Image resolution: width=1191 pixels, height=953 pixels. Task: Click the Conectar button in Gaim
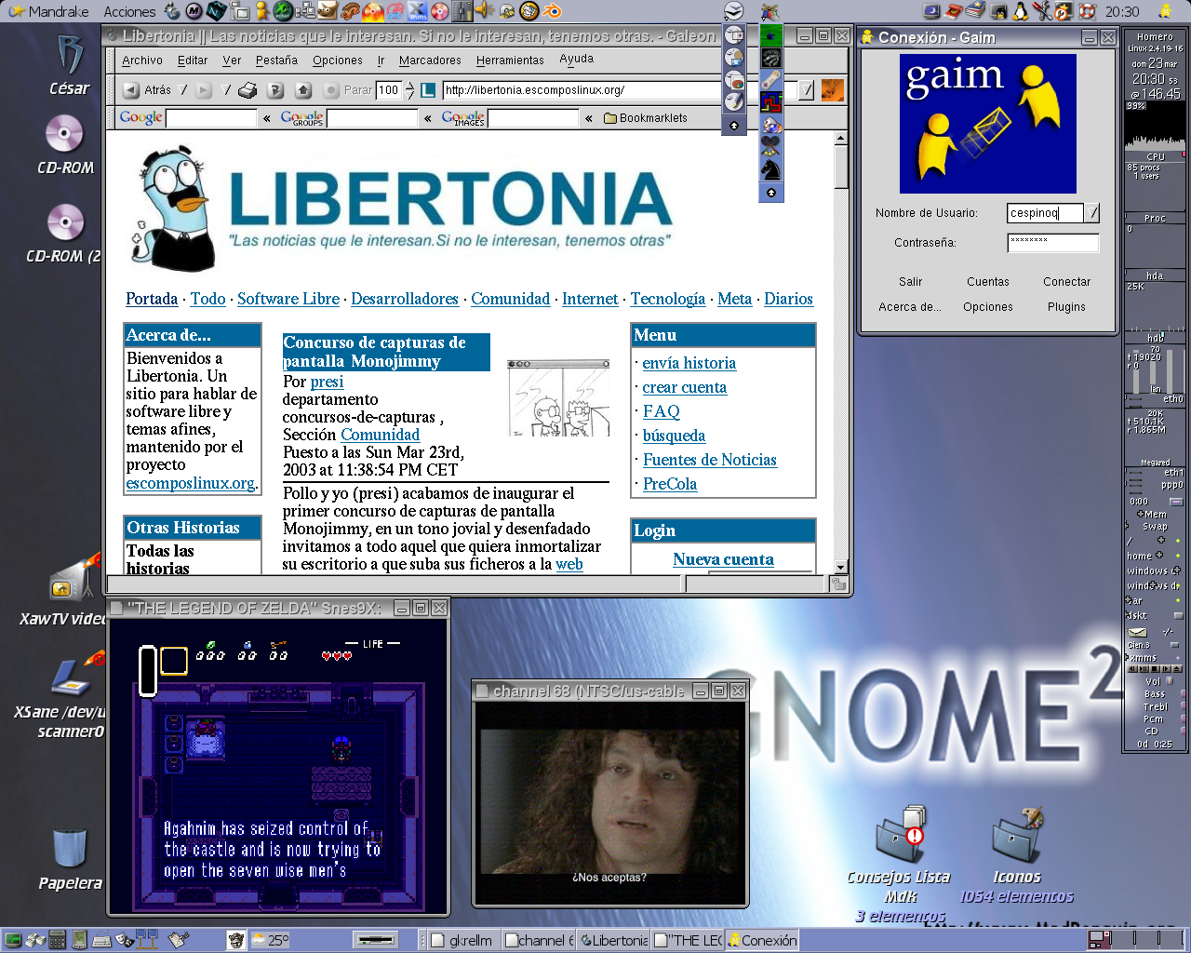point(1066,282)
